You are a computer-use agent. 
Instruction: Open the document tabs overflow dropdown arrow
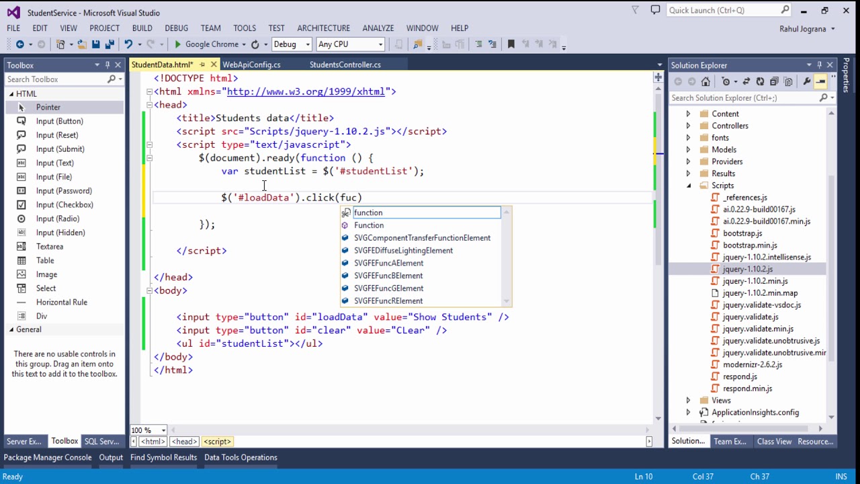(659, 65)
